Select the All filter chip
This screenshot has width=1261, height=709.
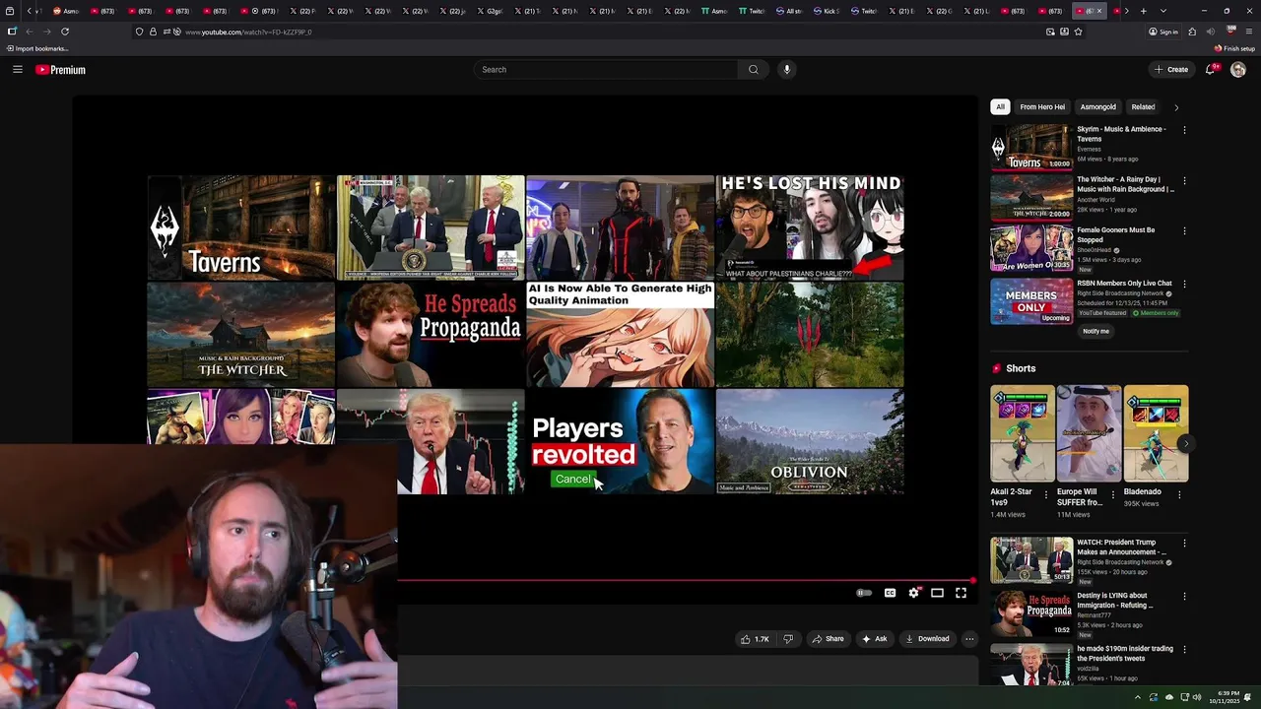click(x=1000, y=106)
